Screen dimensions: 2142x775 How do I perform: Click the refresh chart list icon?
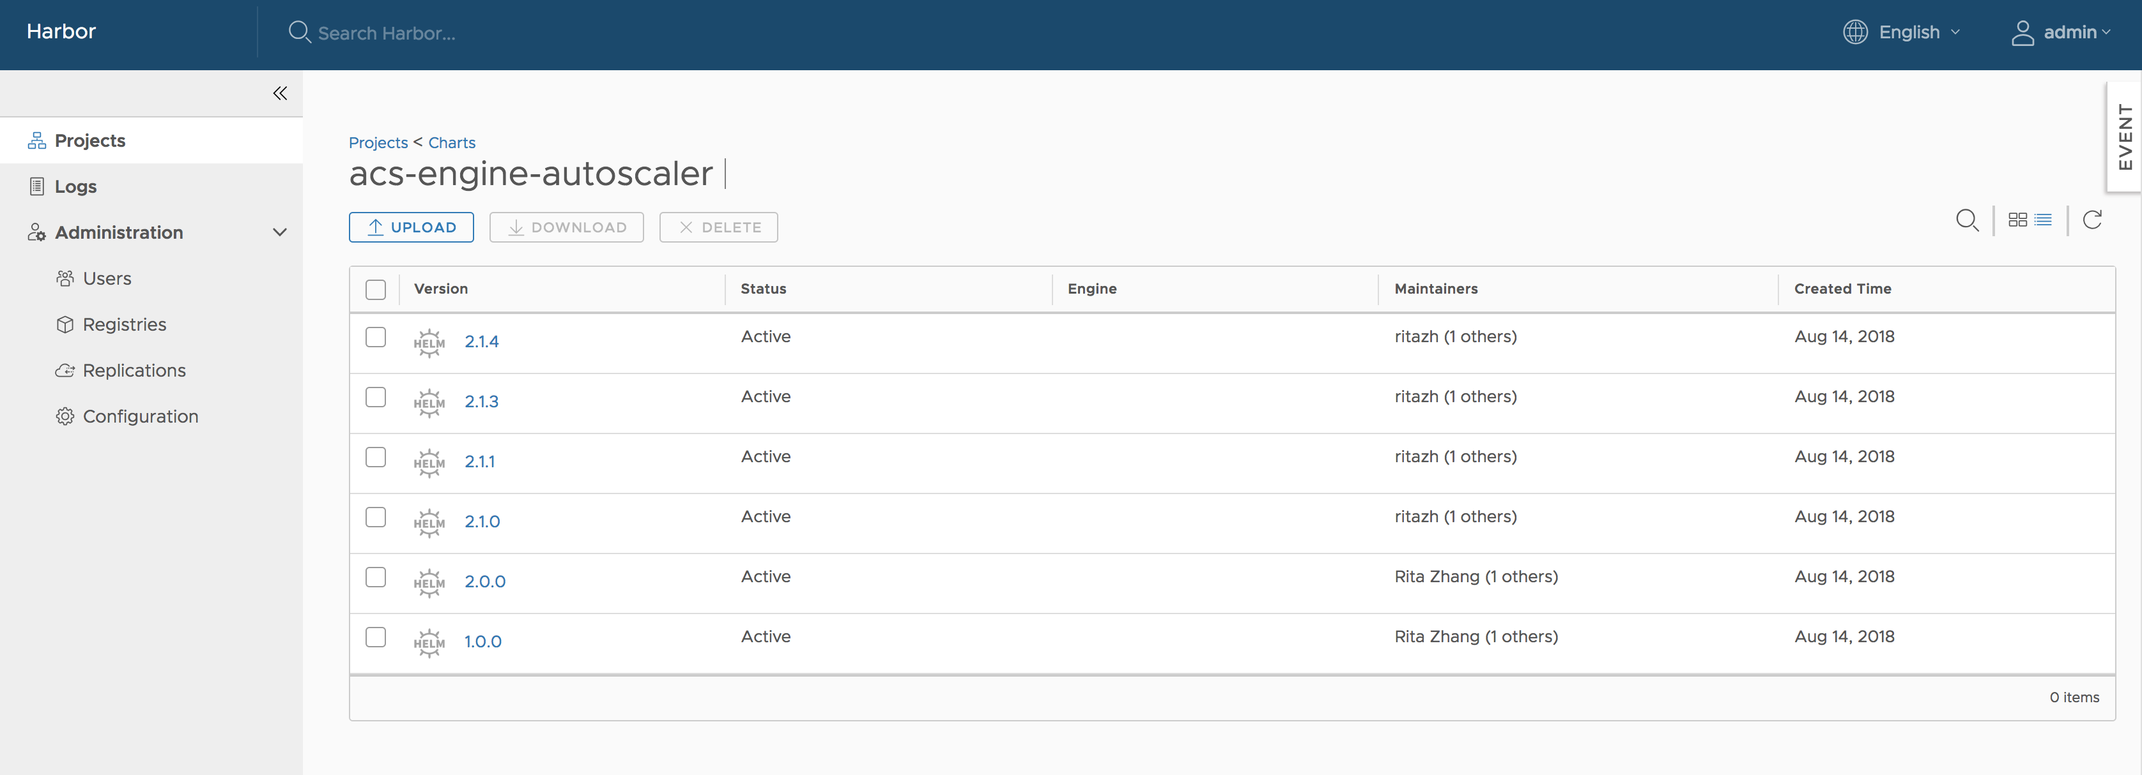tap(2092, 220)
